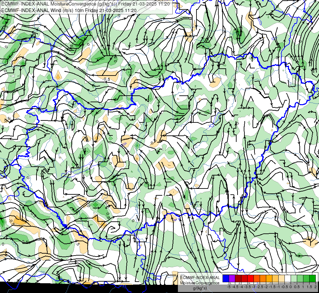319x293 pixels.
Task: Click the blue swatch in the legend
Action: [x=226, y=278]
